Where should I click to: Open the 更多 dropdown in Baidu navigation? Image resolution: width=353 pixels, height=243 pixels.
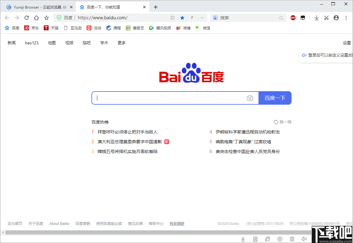click(121, 43)
